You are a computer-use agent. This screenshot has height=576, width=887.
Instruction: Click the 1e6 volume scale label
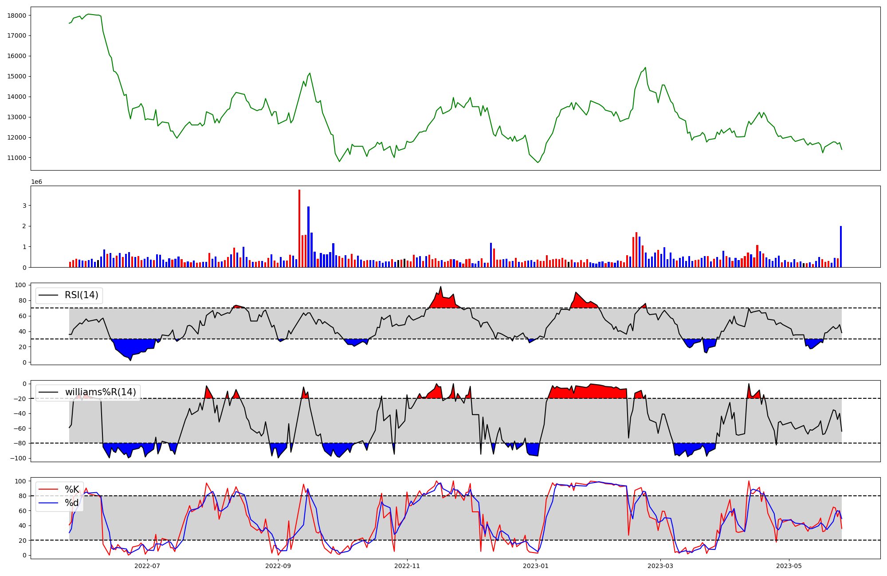coord(36,182)
